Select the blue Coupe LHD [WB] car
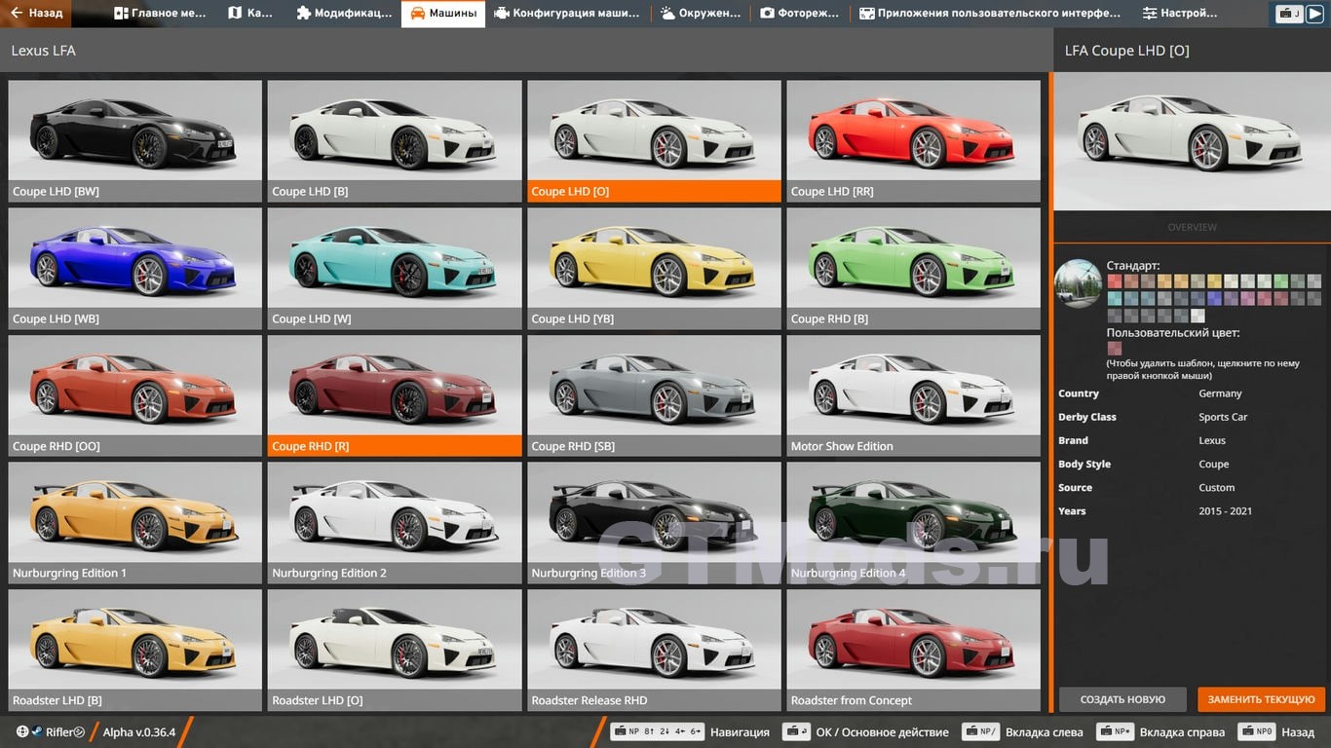Screen dimensions: 1331x748 (x=135, y=269)
